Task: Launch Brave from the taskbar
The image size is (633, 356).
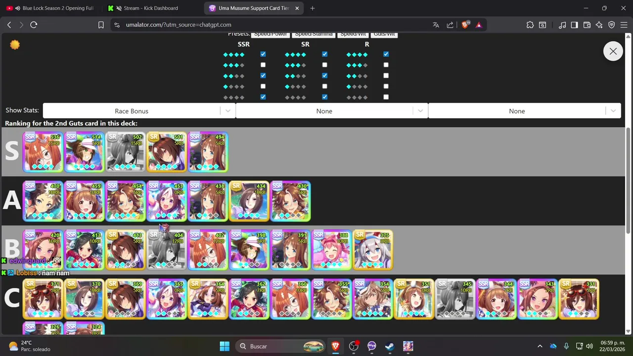Action: point(335,346)
